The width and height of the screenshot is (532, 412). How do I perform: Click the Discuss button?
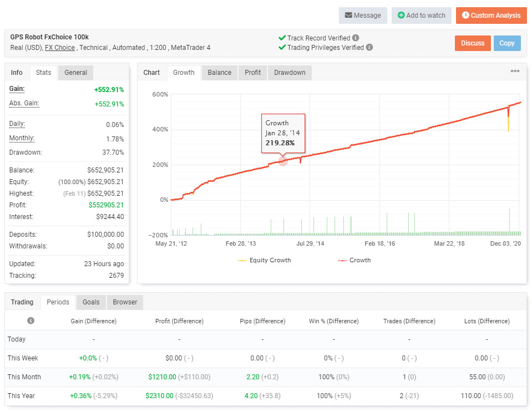pos(473,43)
